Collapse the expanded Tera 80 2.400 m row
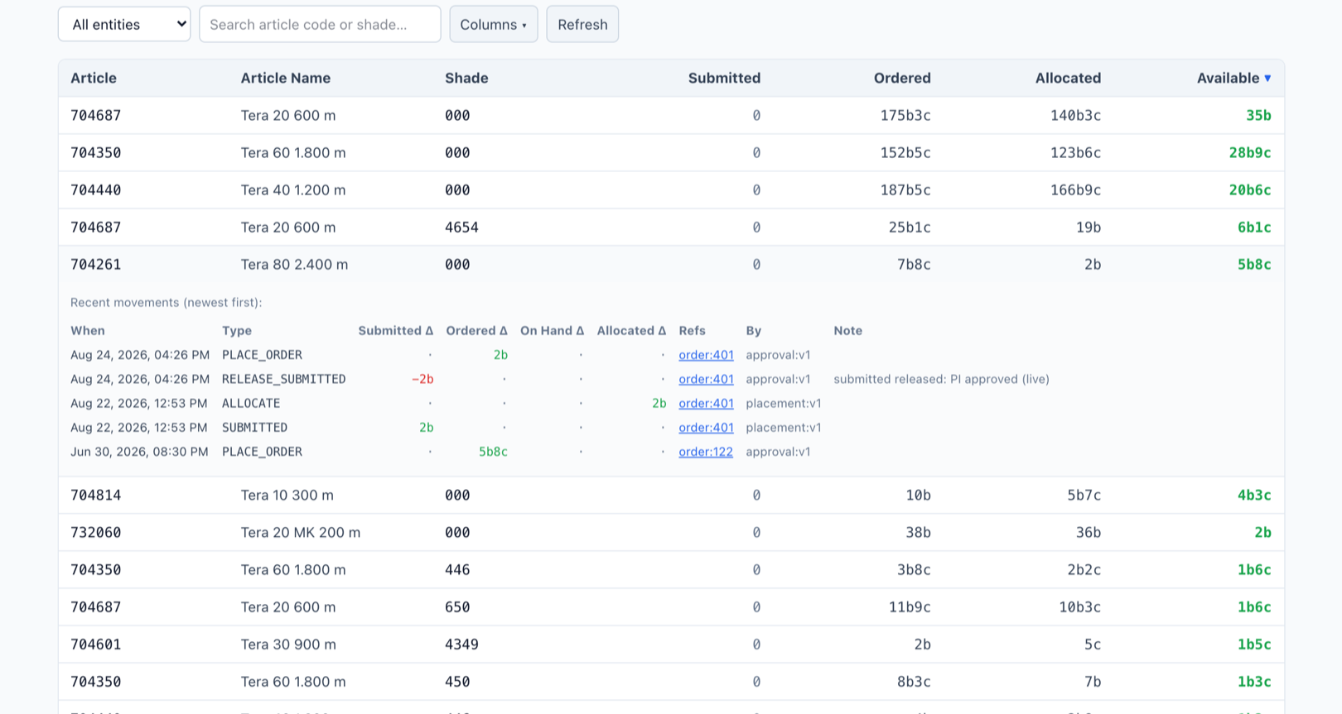This screenshot has width=1342, height=714. tap(671, 265)
